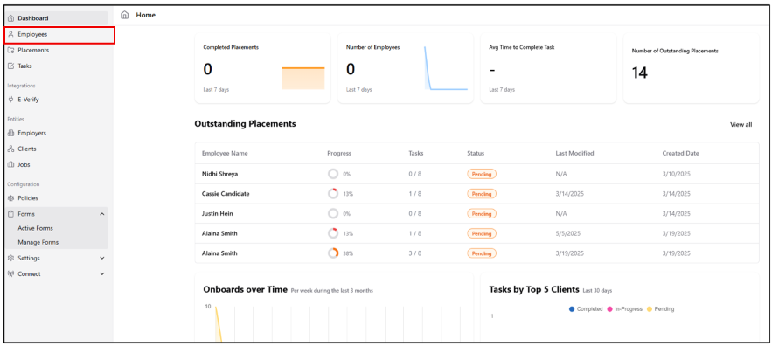
Task: Expand the Settings menu chevron
Action: (x=102, y=258)
